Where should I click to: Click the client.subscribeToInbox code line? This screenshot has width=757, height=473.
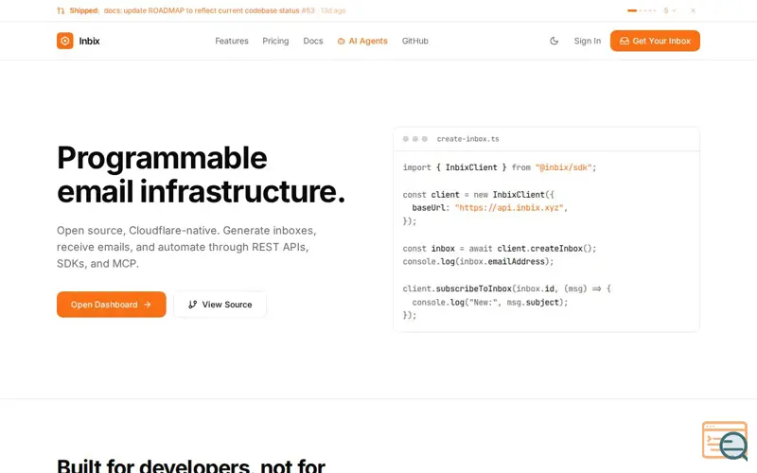(x=506, y=289)
